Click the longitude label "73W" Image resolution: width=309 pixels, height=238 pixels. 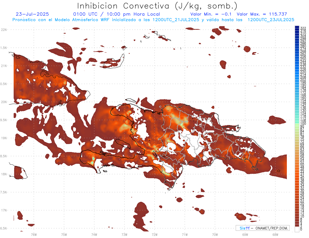[x=124, y=234]
